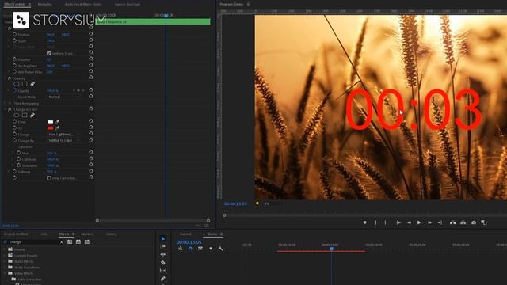This screenshot has width=507, height=285.
Task: Select the Pen tool in toolbox
Action: point(163,278)
